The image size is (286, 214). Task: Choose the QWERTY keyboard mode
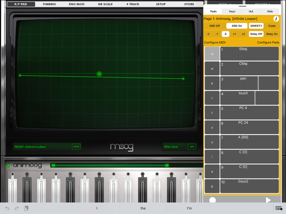coord(256,26)
